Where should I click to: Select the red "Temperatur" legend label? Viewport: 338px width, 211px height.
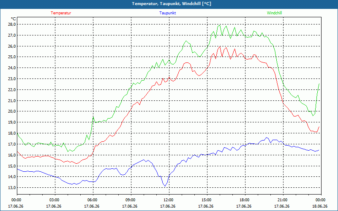(x=61, y=13)
